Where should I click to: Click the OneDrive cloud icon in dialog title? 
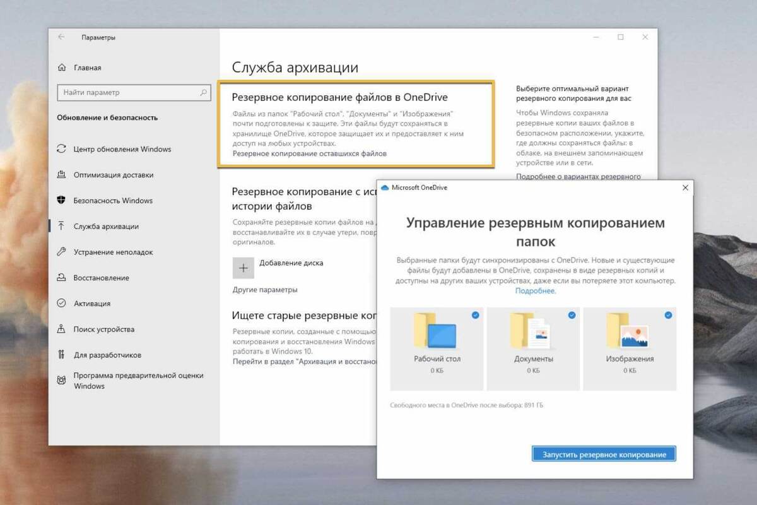pyautogui.click(x=385, y=187)
